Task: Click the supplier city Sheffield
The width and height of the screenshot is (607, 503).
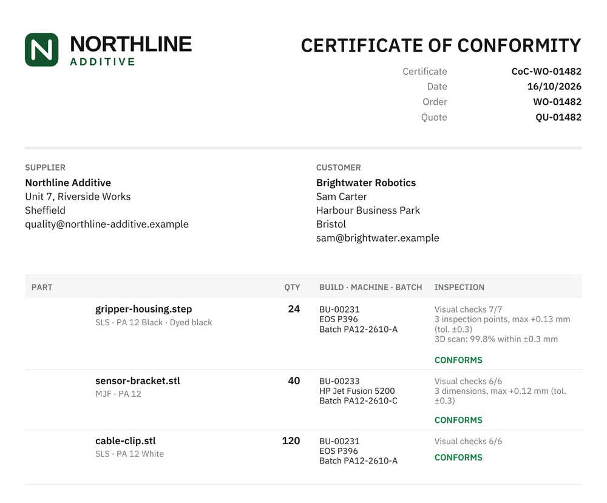Action: [46, 211]
